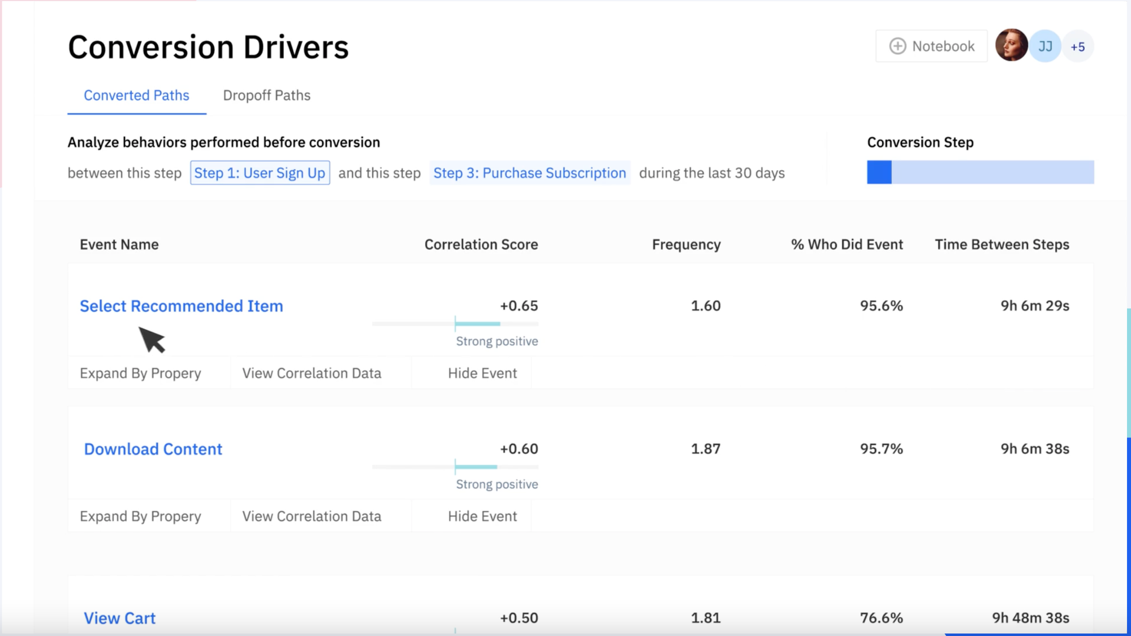Click the correlation marker under View Cart
The width and height of the screenshot is (1131, 636).
(456, 633)
